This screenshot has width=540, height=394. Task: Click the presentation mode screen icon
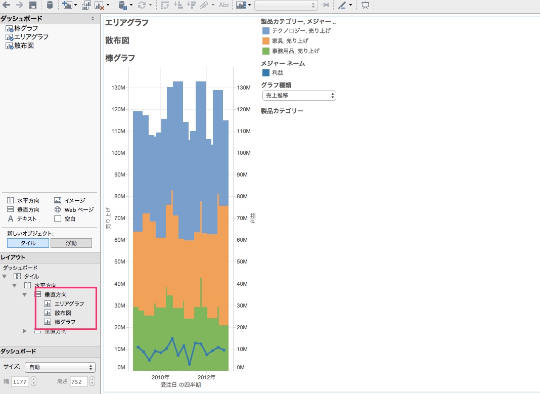(x=366, y=5)
